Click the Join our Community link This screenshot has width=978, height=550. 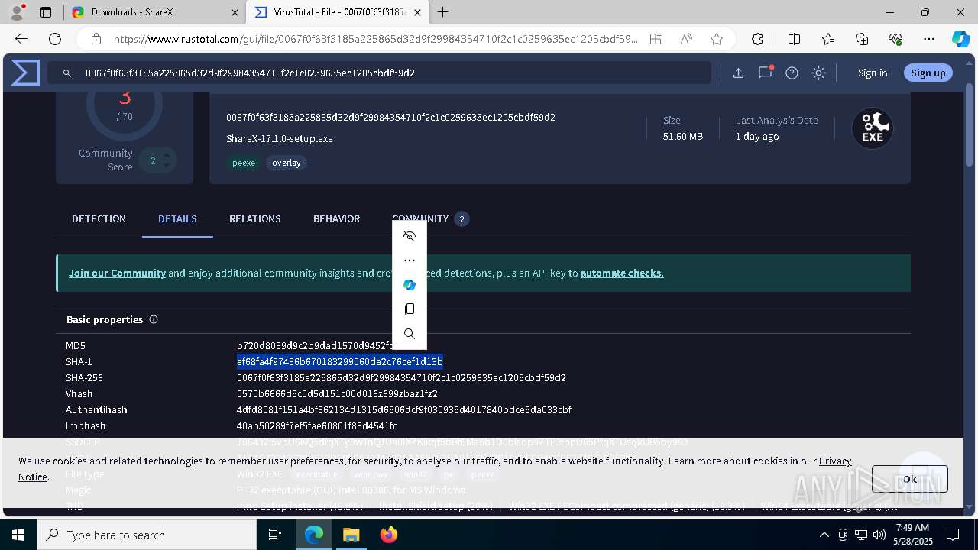(117, 273)
